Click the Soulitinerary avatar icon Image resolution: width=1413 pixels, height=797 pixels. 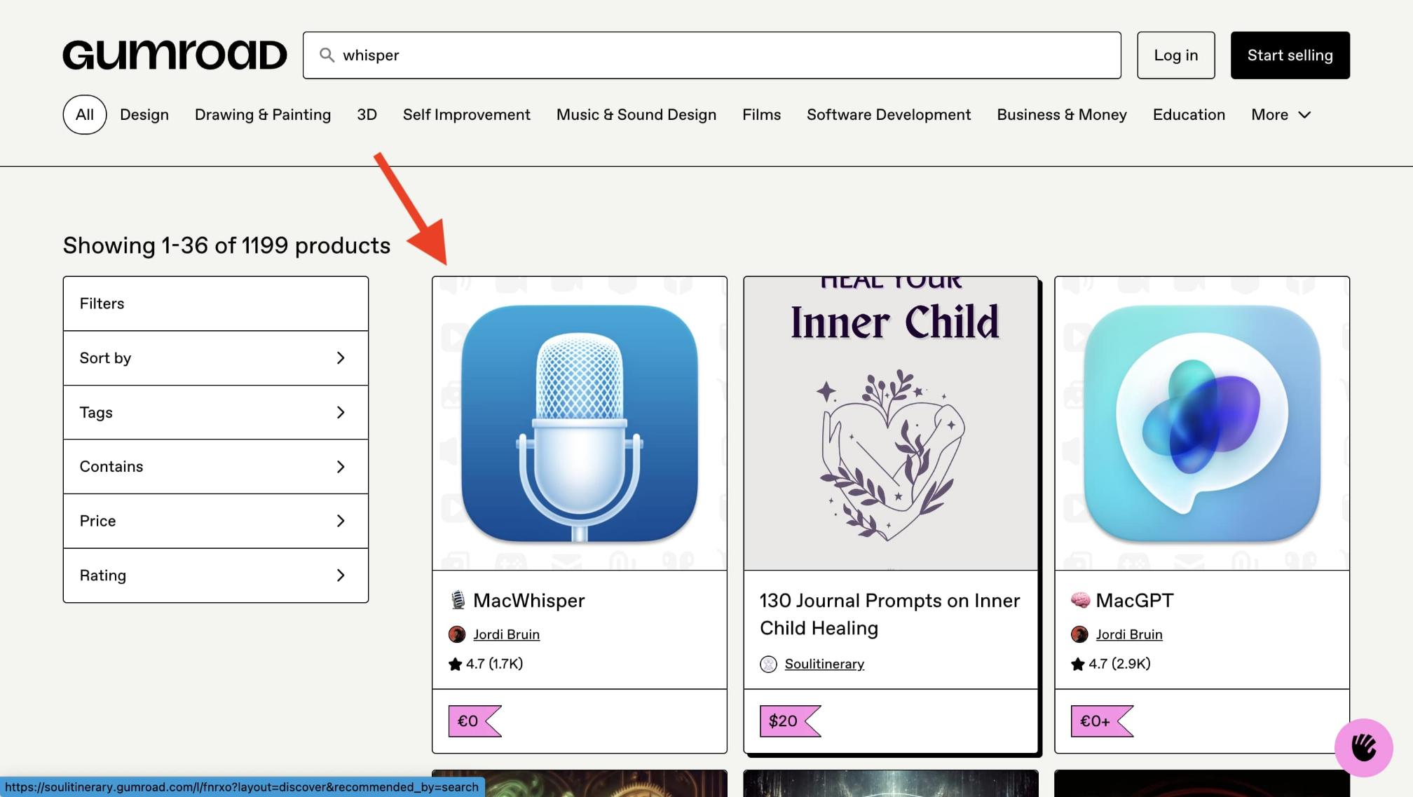tap(768, 664)
